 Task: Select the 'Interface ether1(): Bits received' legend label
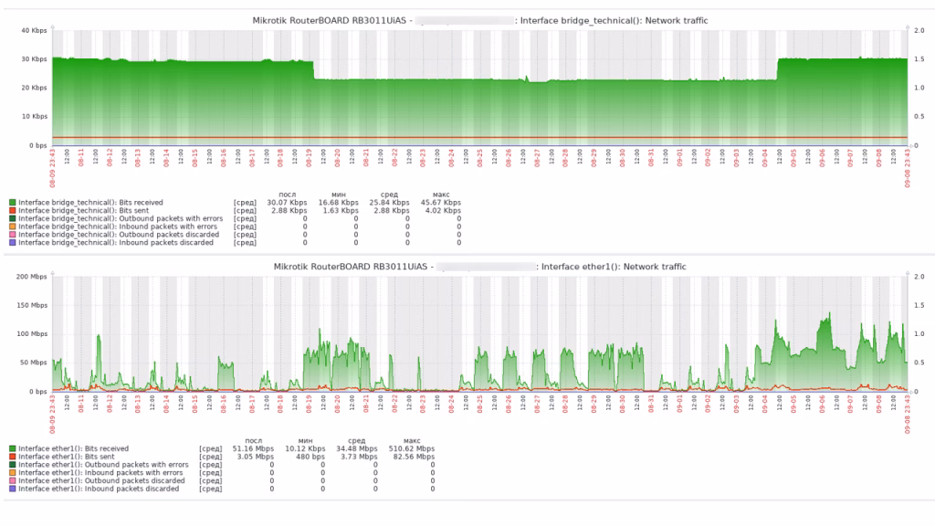point(73,449)
